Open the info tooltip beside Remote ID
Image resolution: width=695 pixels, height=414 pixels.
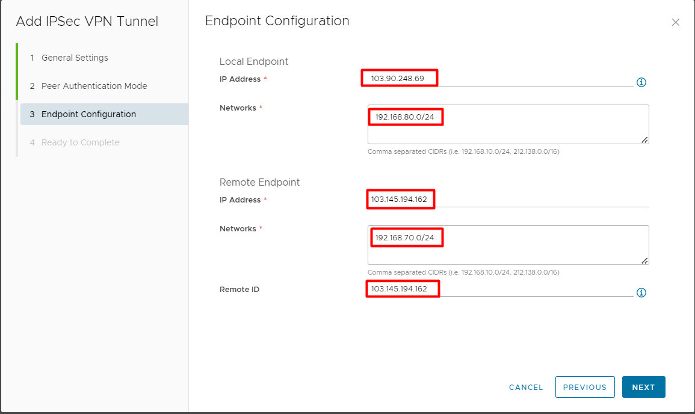point(641,293)
